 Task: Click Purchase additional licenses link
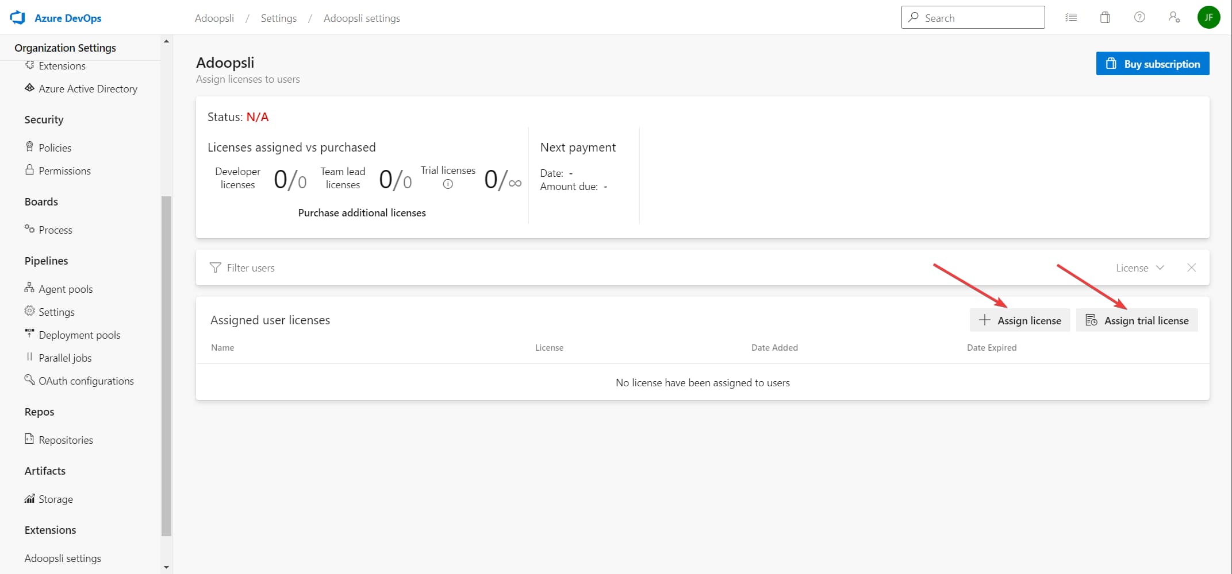pos(362,213)
